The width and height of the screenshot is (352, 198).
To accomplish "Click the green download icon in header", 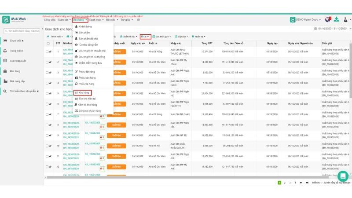I will [336, 19].
